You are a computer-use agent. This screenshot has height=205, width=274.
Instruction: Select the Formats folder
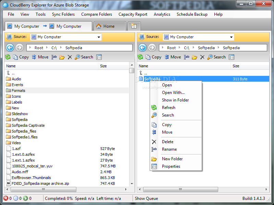[67, 91]
